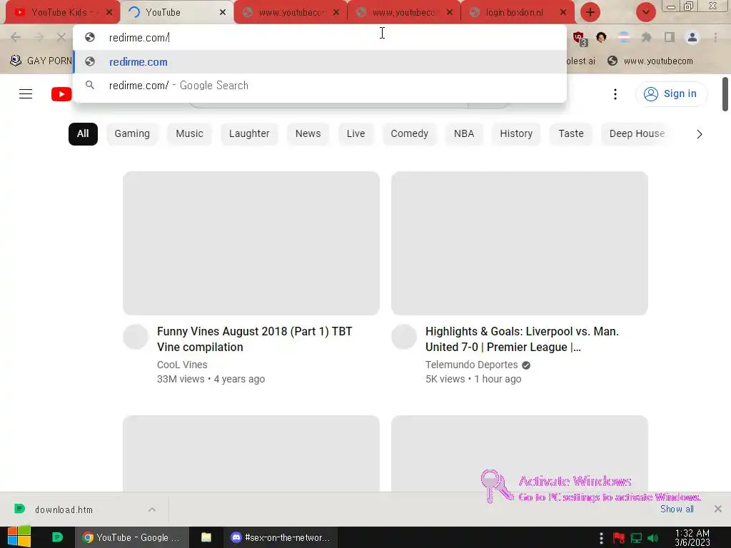Click the YouTube logo icon
This screenshot has width=731, height=548.
[61, 94]
